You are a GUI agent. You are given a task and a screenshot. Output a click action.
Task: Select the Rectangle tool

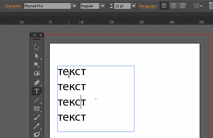pos(37,109)
